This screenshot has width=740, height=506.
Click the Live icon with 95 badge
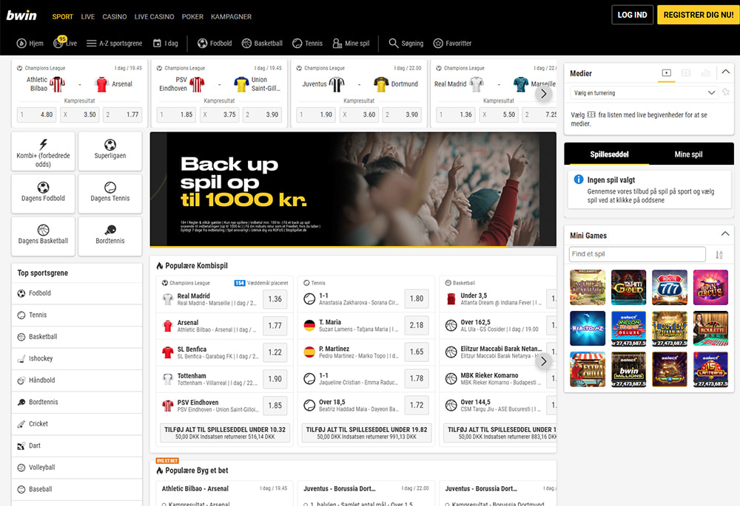[58, 44]
